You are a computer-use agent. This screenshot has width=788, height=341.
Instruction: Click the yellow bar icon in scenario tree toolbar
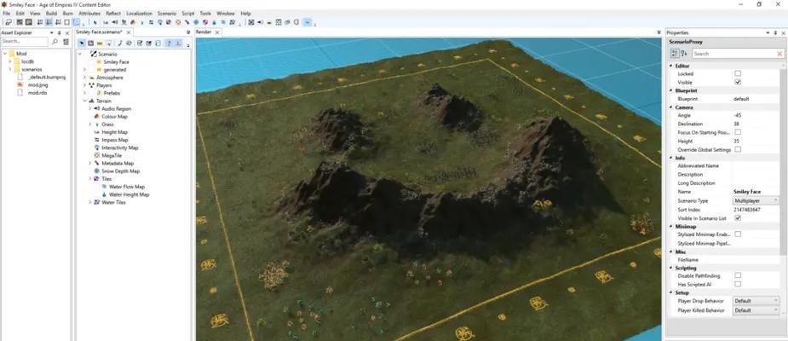tap(100, 43)
